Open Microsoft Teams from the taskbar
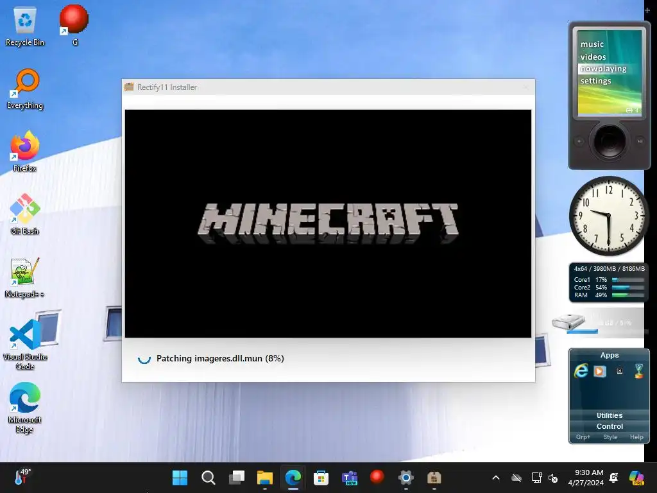The width and height of the screenshot is (657, 493). [x=349, y=478]
